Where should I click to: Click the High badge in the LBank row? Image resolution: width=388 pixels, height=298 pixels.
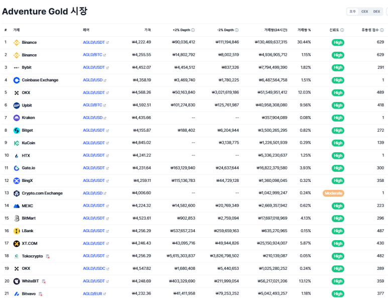coord(338,231)
